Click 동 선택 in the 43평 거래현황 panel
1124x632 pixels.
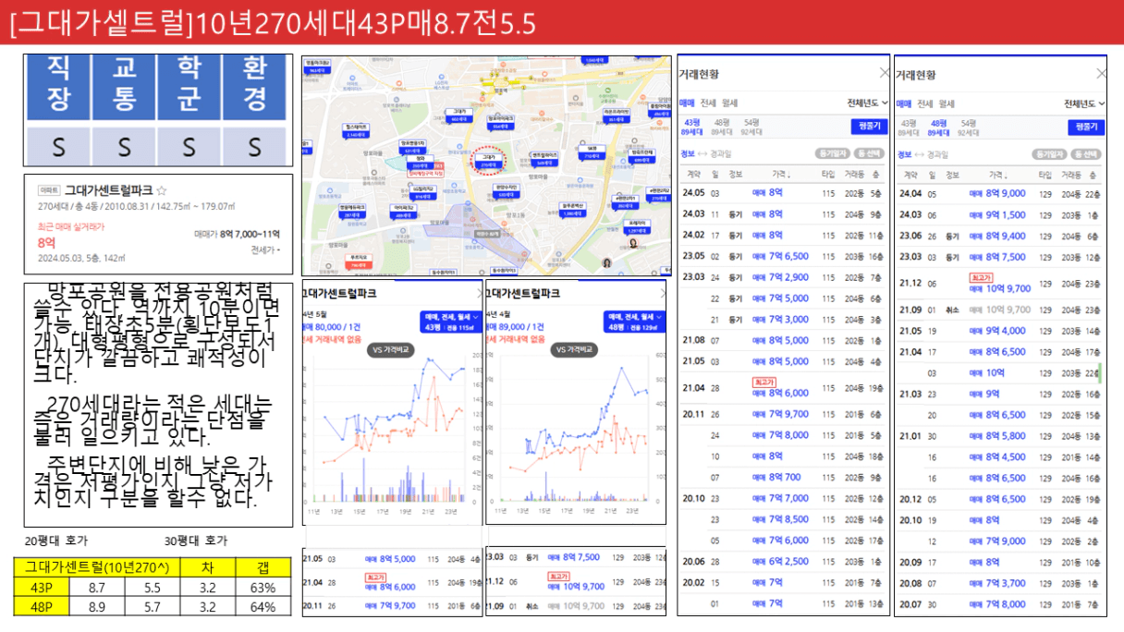click(871, 153)
